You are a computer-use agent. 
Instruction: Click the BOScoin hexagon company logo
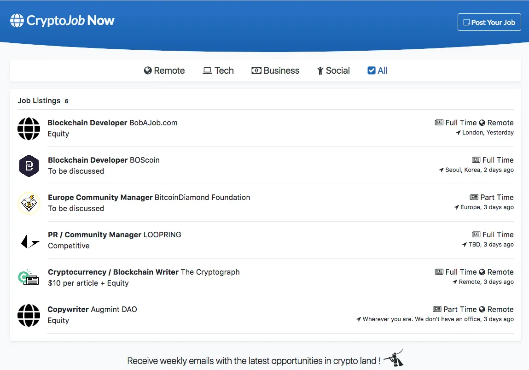coord(29,166)
